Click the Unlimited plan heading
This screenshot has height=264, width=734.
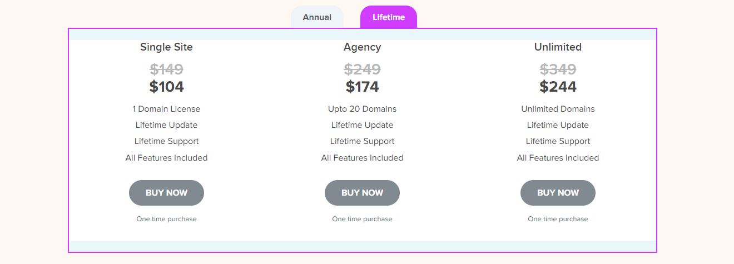(x=558, y=47)
